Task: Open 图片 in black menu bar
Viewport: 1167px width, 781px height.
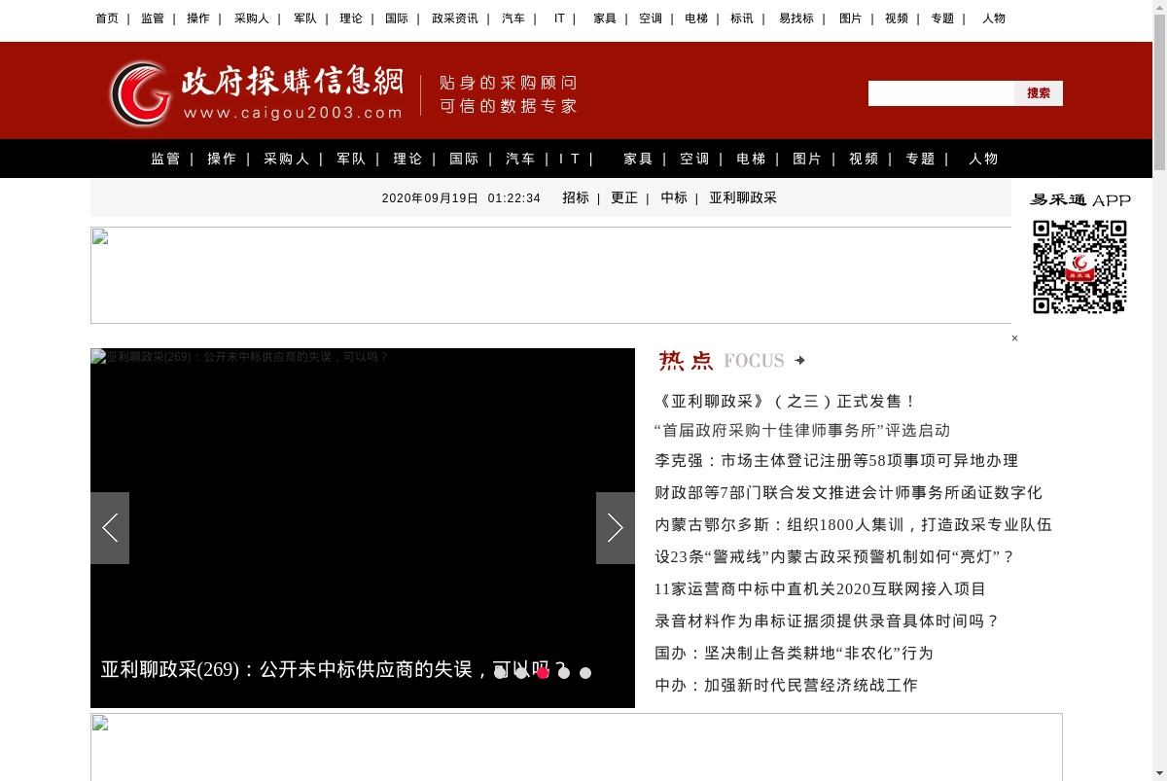Action: tap(808, 159)
